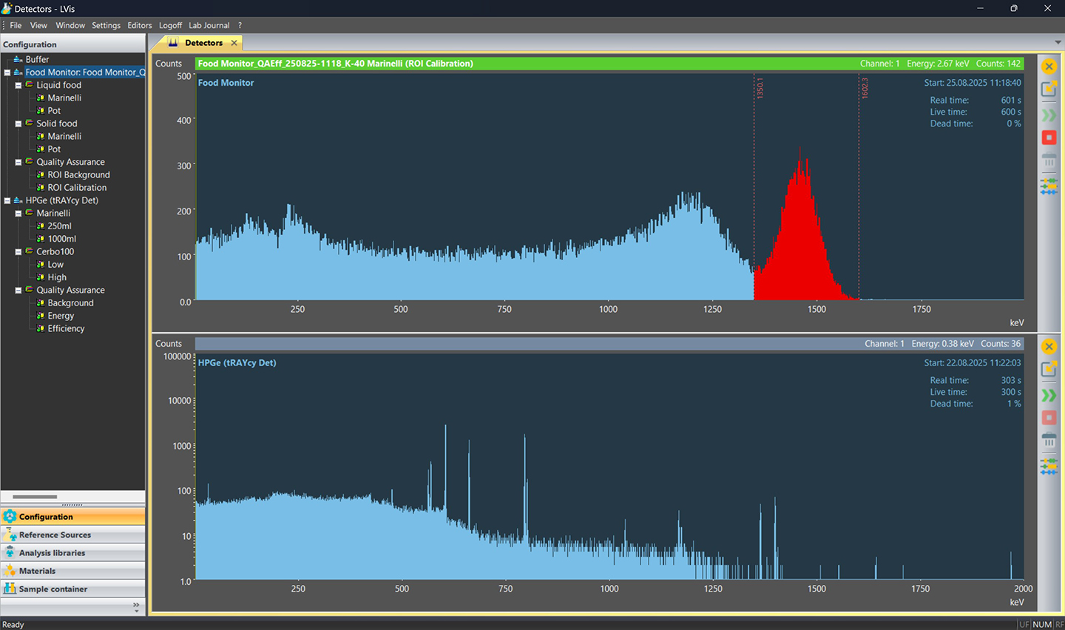Open settings sliders icon for HPGe panel
Viewport: 1065px width, 630px height.
(1049, 466)
